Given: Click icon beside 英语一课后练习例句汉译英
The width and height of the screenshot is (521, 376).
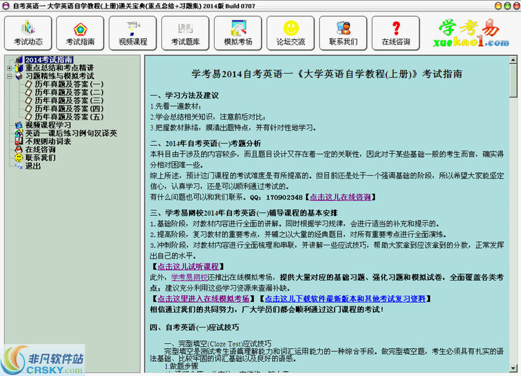Looking at the screenshot, I should [x=19, y=133].
